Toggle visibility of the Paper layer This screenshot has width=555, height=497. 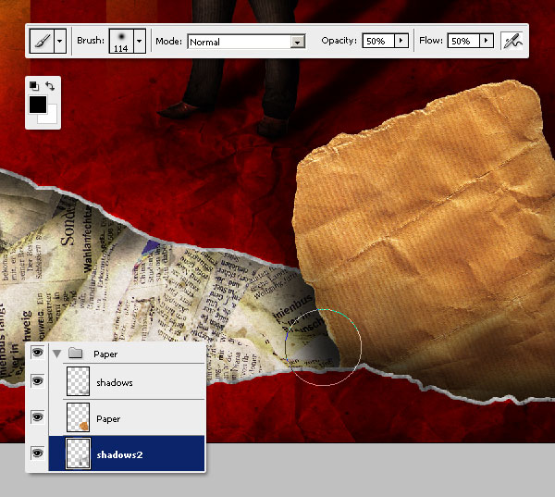click(38, 416)
